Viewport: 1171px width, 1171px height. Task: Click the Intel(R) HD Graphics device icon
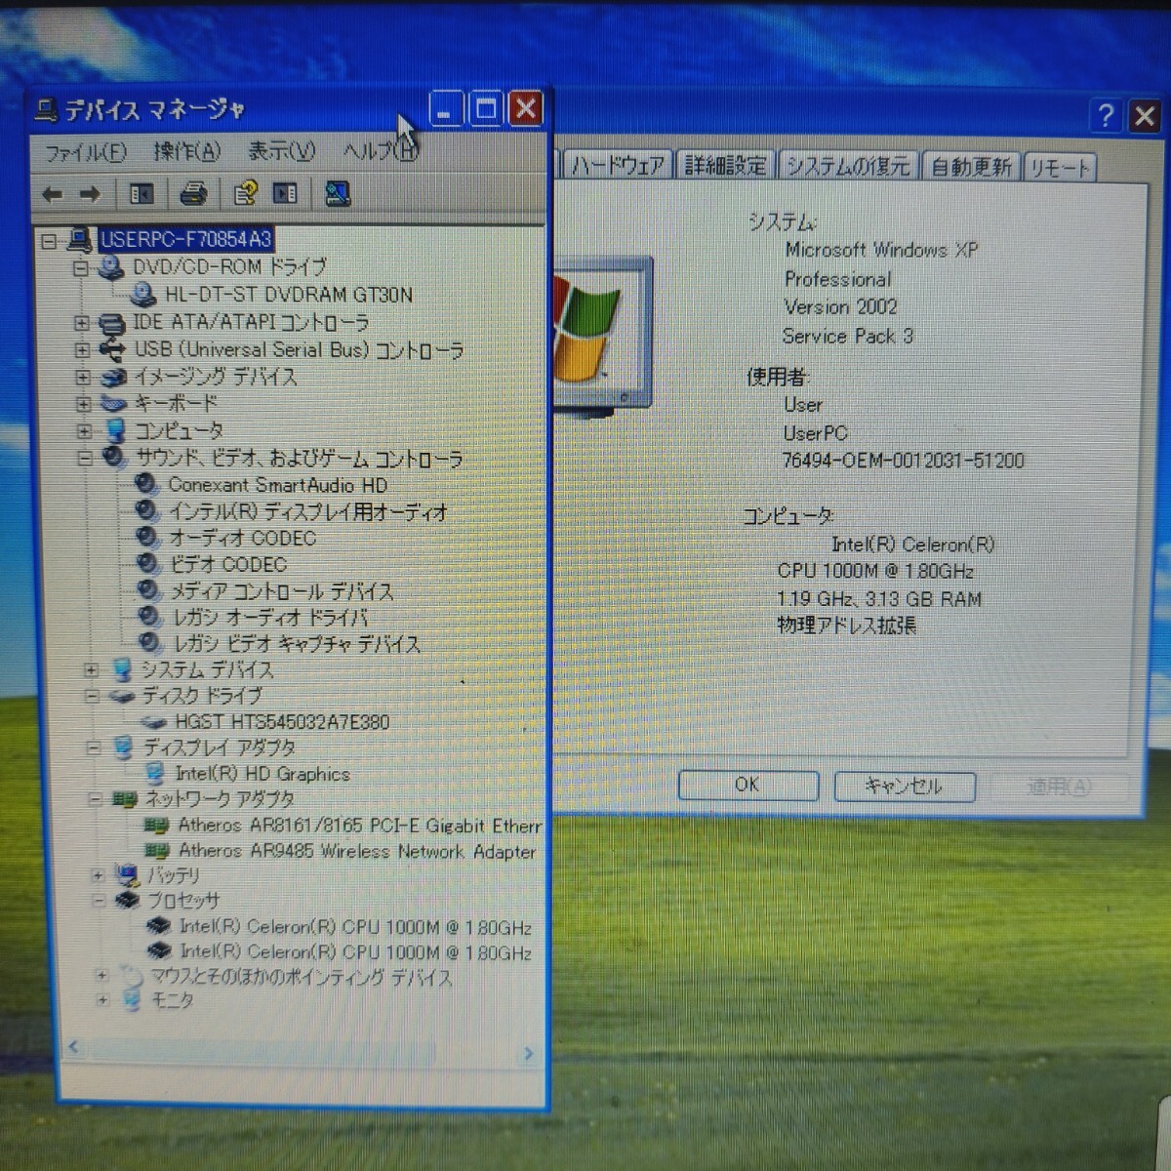point(154,773)
